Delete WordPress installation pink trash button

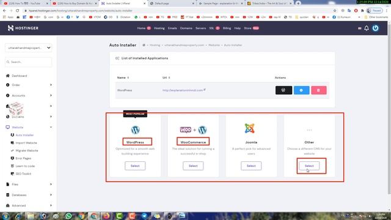[318, 90]
